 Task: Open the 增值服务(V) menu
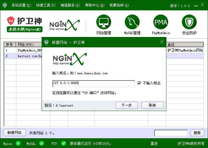70,5
